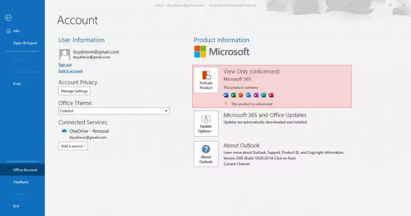Image resolution: width=411 pixels, height=216 pixels.
Task: Click the OneDrive cloud icon
Action: pyautogui.click(x=64, y=131)
